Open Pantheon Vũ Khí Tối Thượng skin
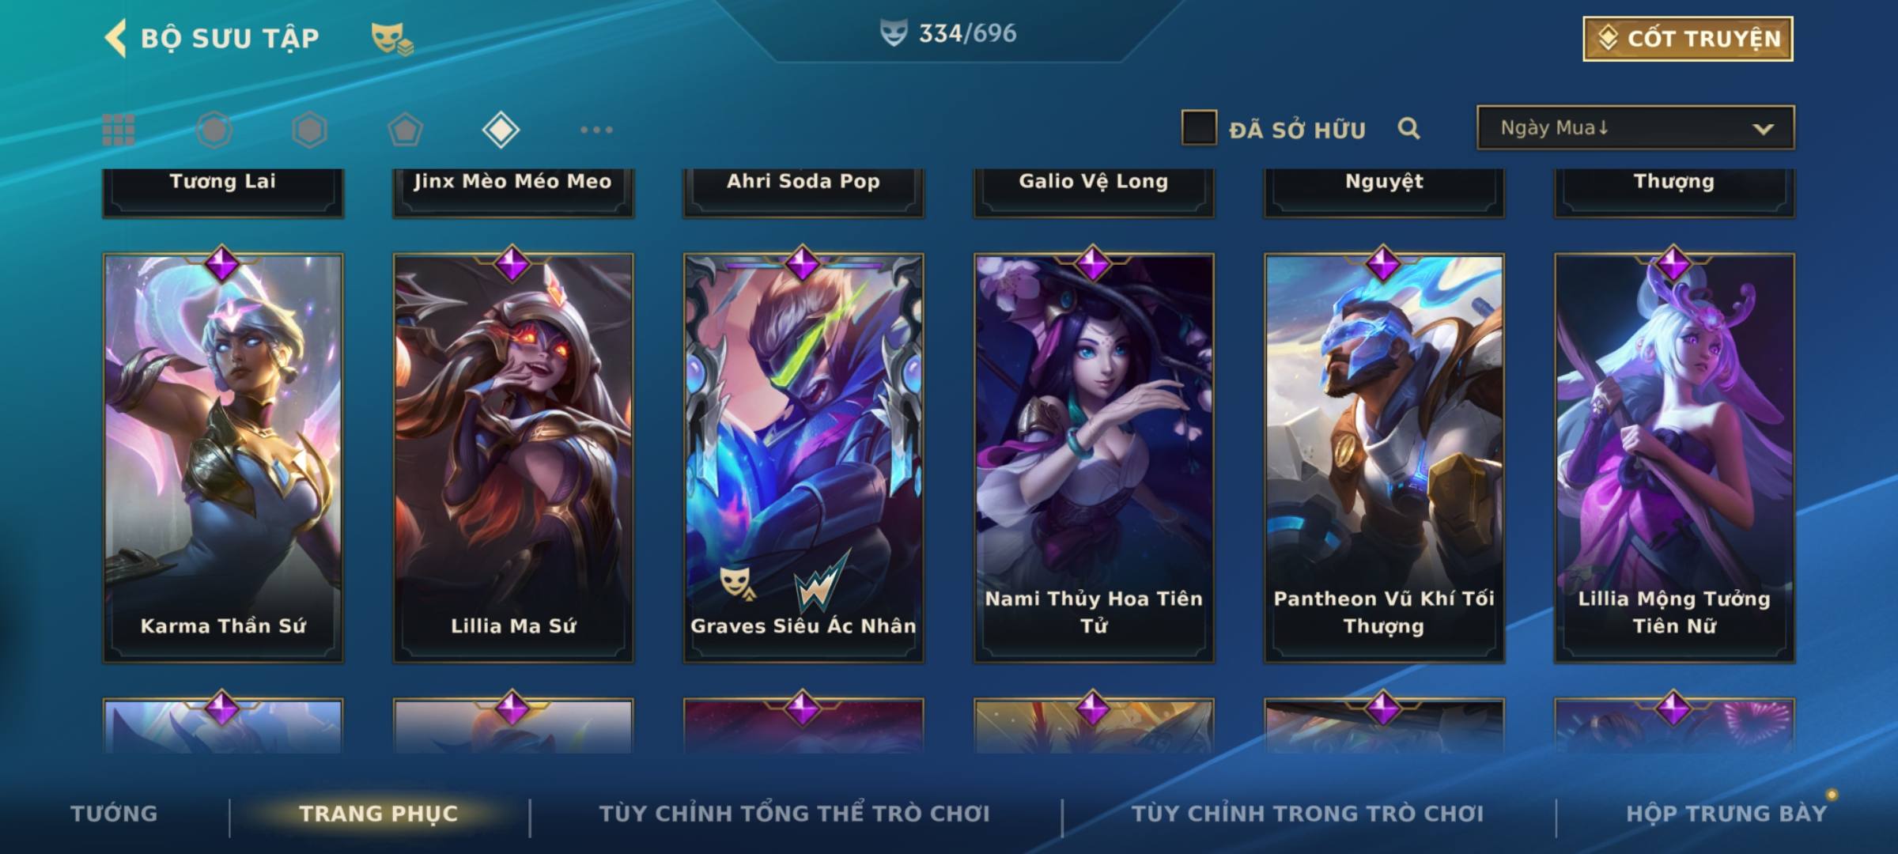The width and height of the screenshot is (1898, 854). pyautogui.click(x=1384, y=458)
